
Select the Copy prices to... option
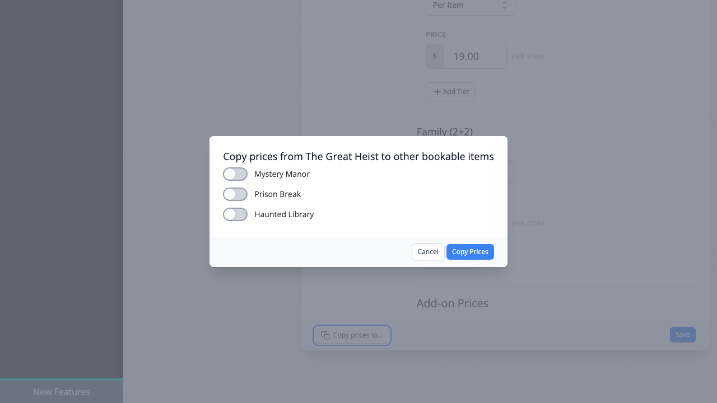click(352, 335)
